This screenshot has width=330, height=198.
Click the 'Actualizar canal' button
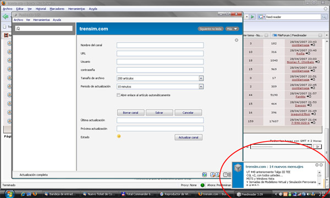coord(188,137)
